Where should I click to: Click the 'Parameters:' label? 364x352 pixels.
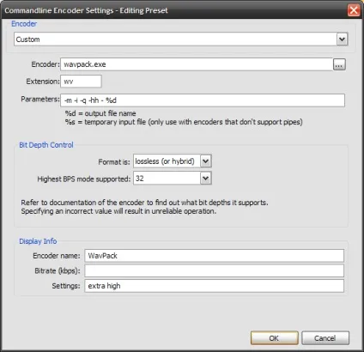pyautogui.click(x=40, y=100)
